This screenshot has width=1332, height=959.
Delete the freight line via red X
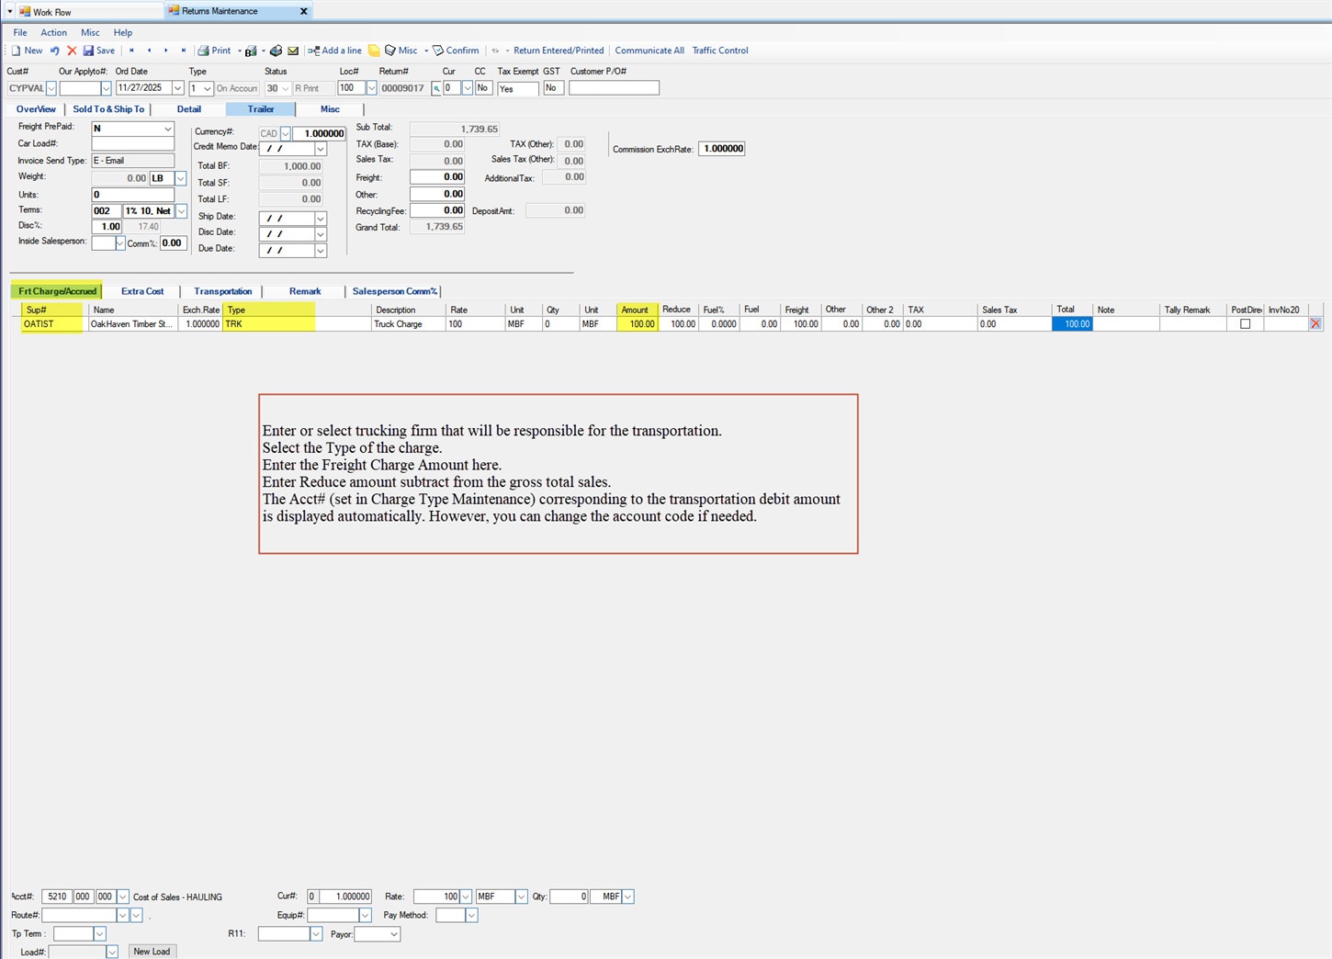[x=1315, y=322]
